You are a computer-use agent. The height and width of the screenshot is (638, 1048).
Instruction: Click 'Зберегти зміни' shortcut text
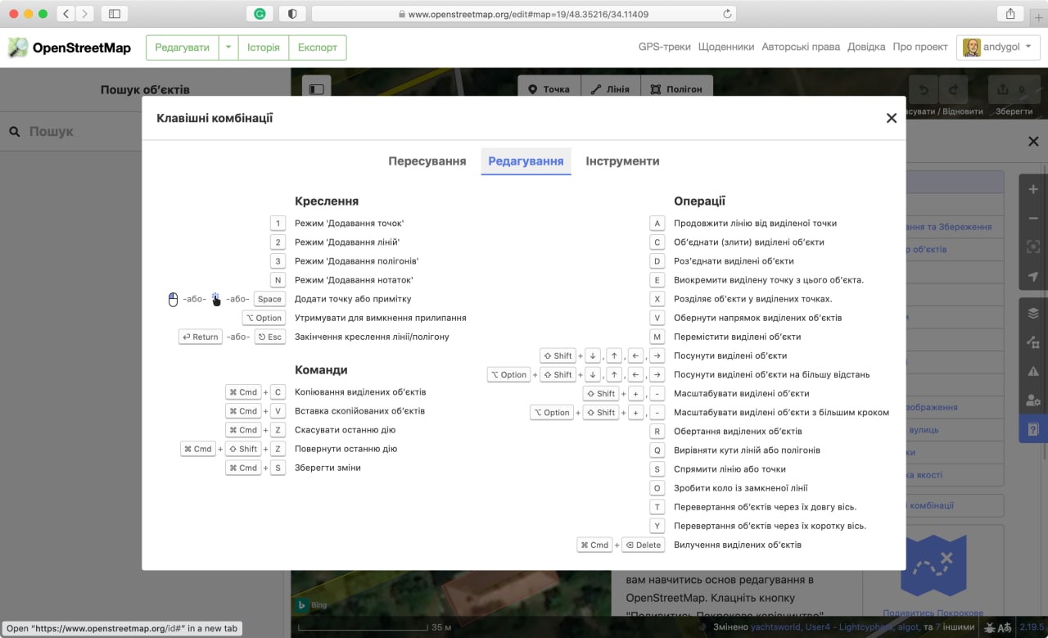(x=327, y=468)
